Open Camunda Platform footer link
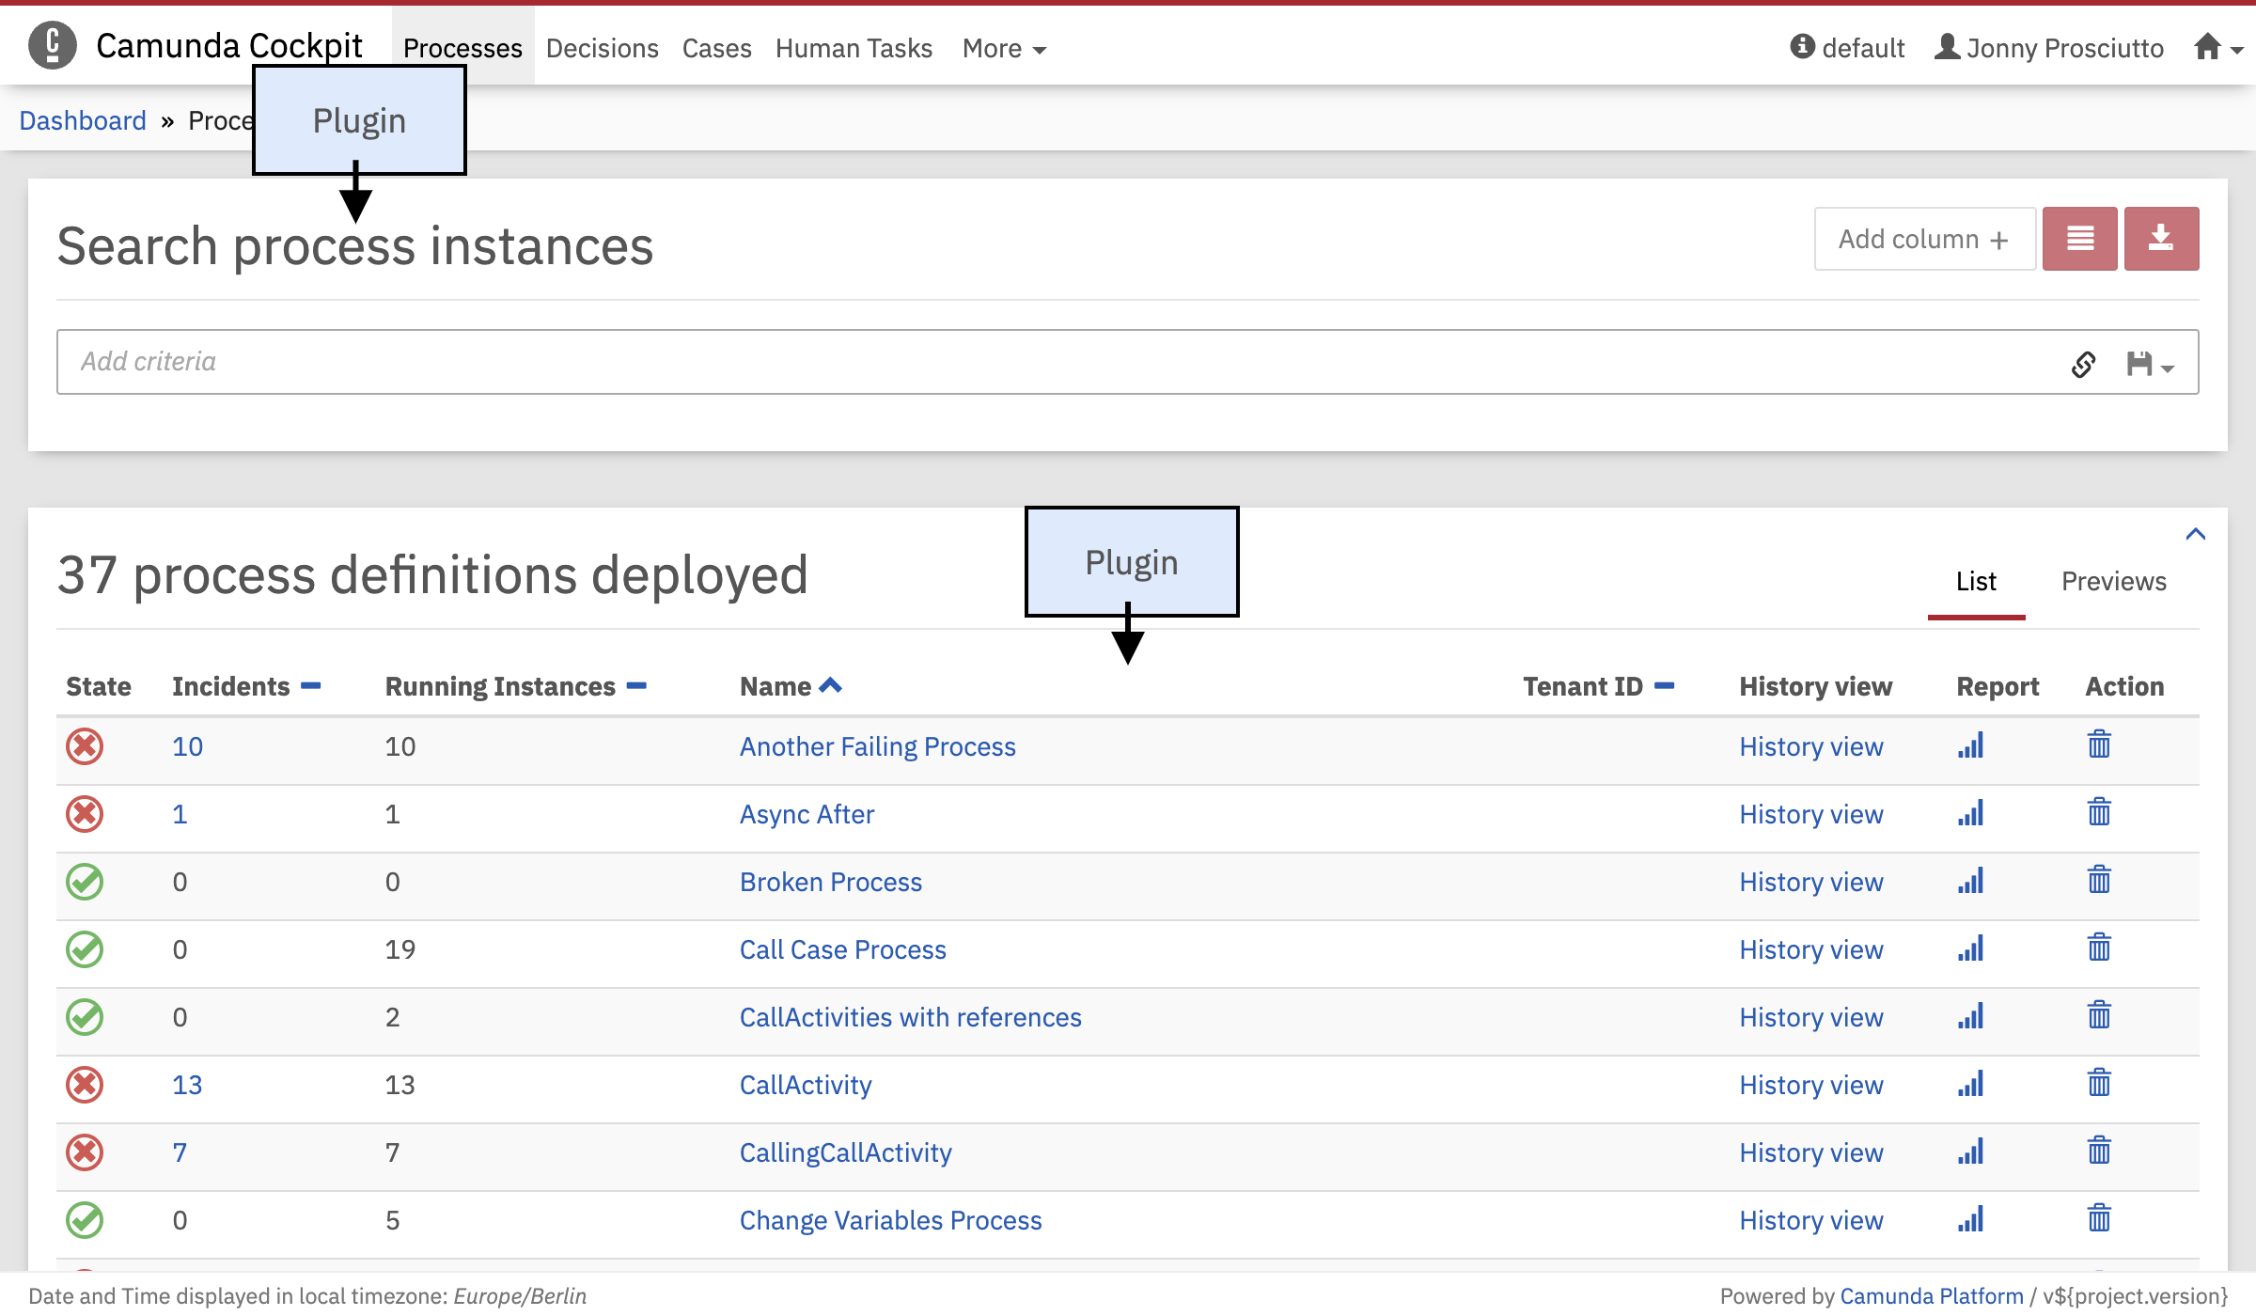Viewport: 2256px width, 1316px height. pos(1932,1296)
